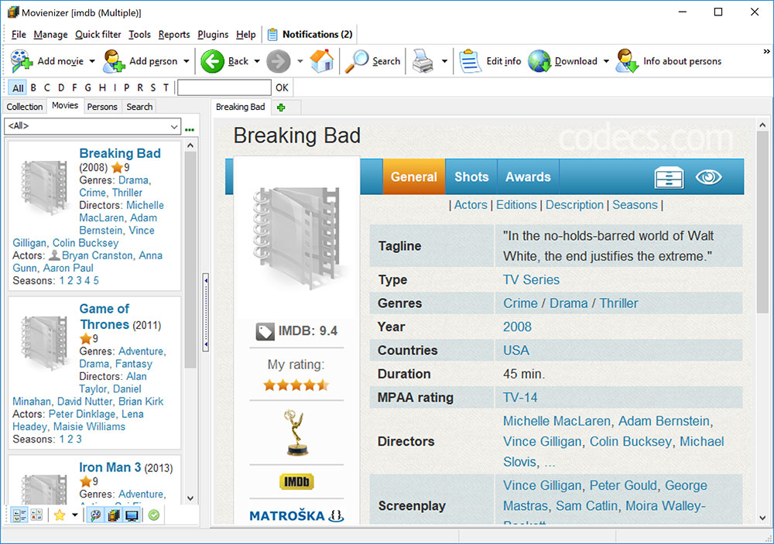The image size is (774, 544).
Task: Click the Download globe icon
Action: (x=539, y=61)
